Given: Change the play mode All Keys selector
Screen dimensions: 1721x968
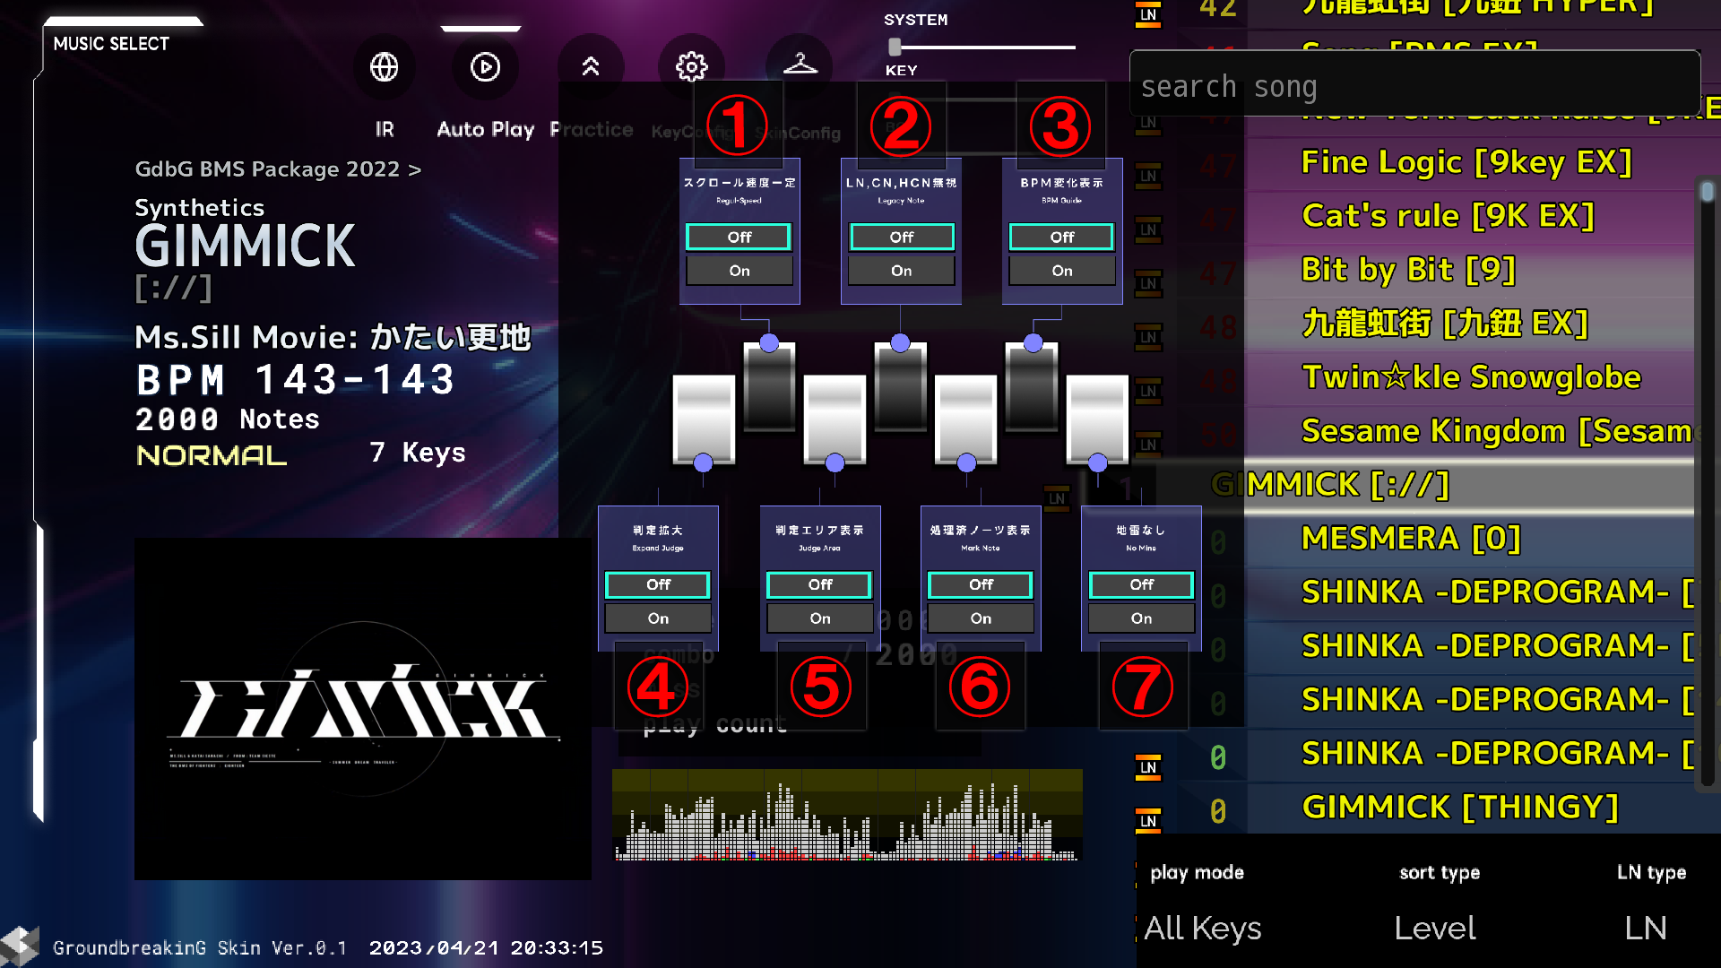Looking at the screenshot, I should (1202, 928).
